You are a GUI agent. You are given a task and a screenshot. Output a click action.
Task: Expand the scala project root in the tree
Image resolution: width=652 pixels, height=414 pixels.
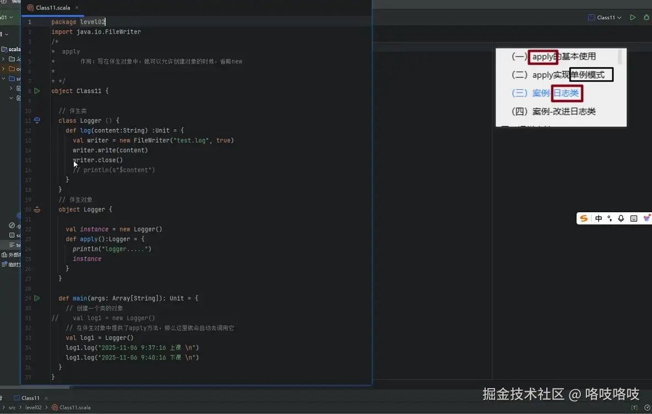pyautogui.click(x=10, y=49)
